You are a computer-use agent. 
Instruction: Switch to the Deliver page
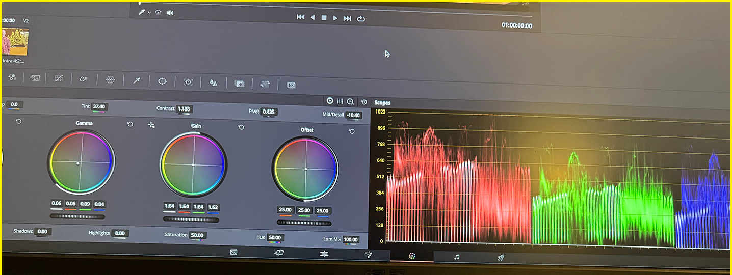click(501, 258)
